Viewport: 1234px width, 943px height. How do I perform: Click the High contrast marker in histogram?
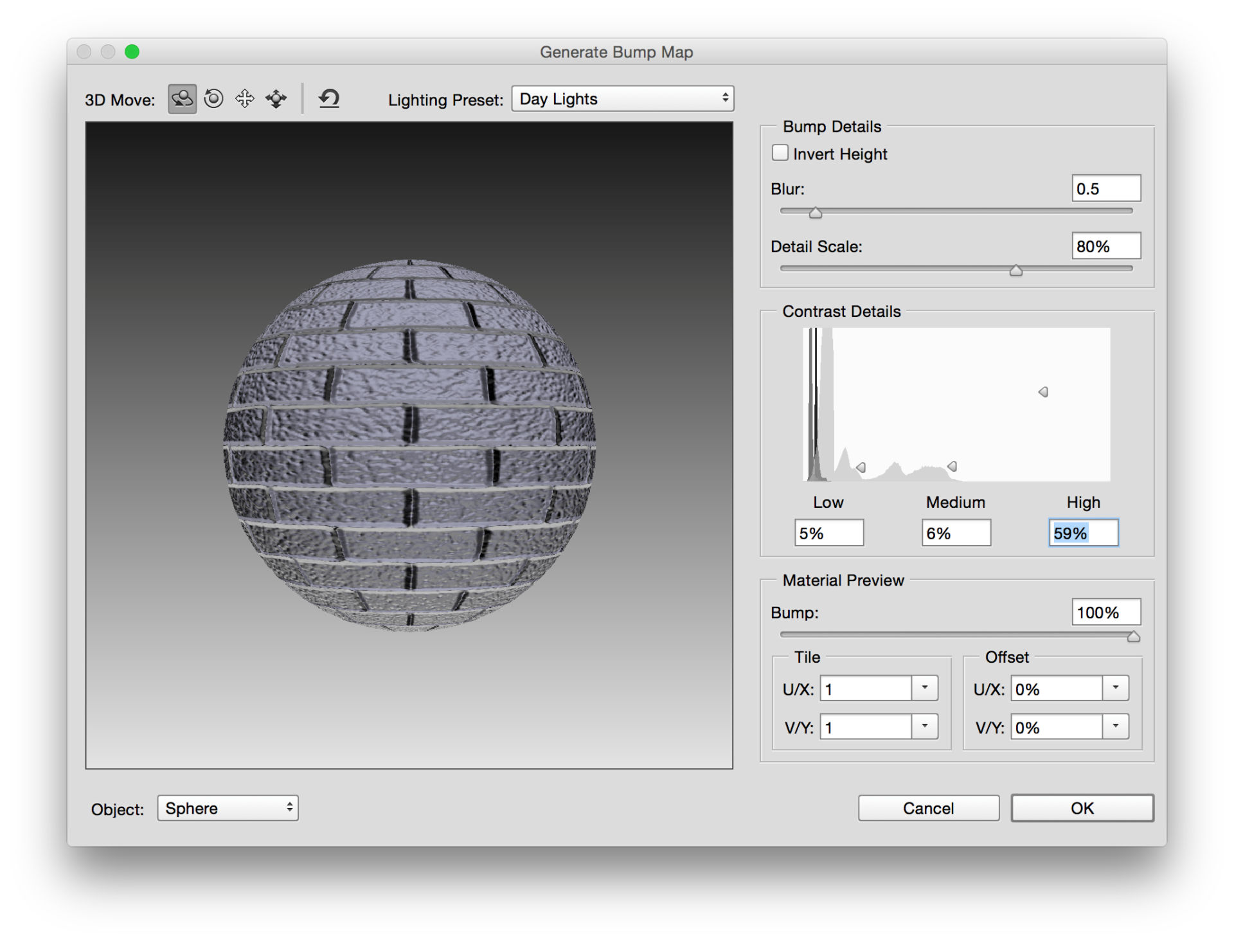pos(1043,392)
